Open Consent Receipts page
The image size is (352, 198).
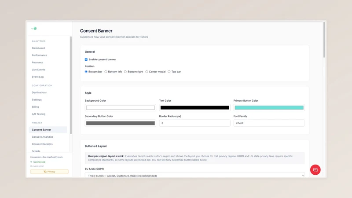tap(42, 144)
